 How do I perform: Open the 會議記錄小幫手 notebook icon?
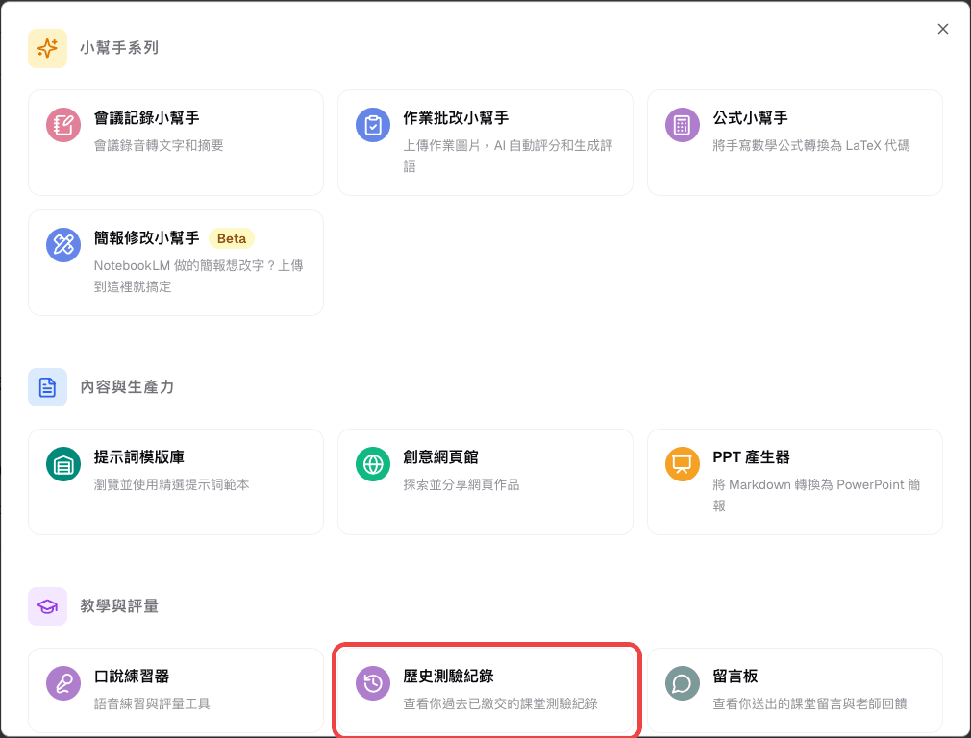(x=63, y=125)
